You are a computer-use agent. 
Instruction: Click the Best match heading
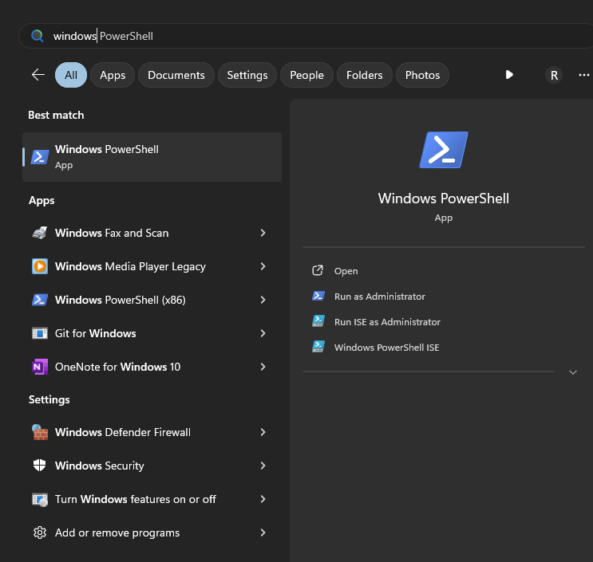pyautogui.click(x=56, y=116)
